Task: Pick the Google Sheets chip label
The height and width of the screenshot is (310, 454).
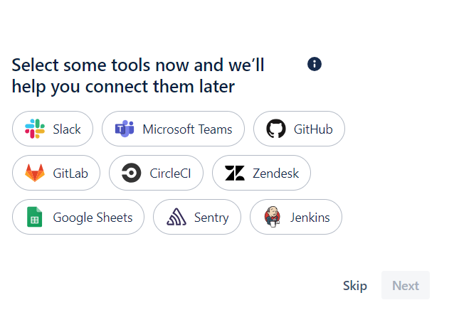Action: tap(93, 218)
